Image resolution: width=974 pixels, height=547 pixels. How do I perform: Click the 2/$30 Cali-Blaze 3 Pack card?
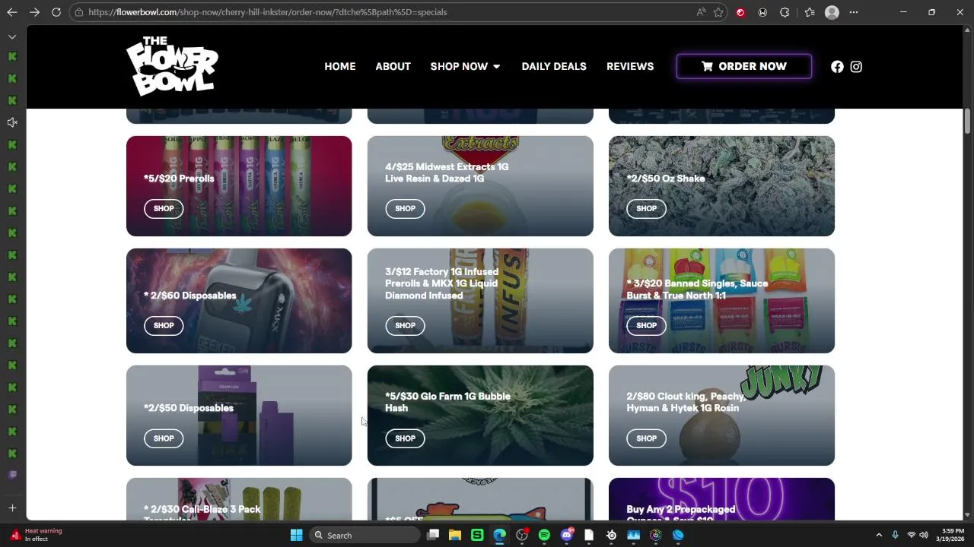(x=239, y=499)
